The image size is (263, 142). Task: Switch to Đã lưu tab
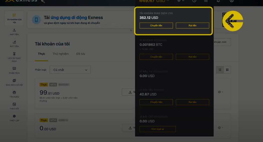[x=81, y=54]
